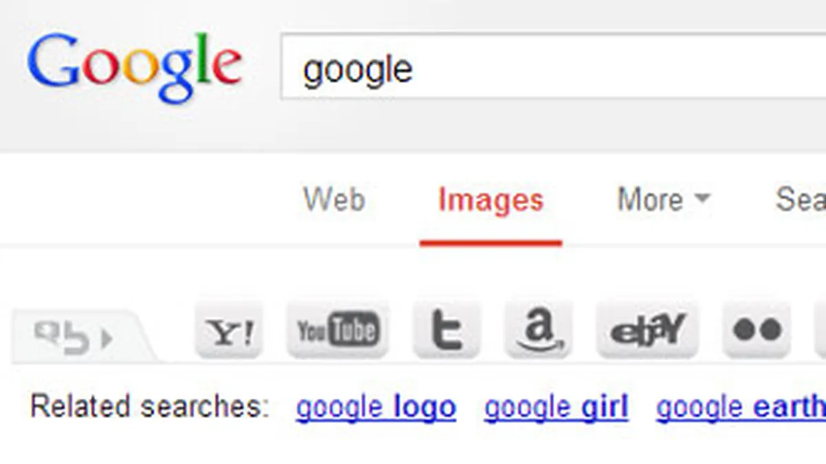
Task: Click the Amazon icon
Action: (540, 329)
